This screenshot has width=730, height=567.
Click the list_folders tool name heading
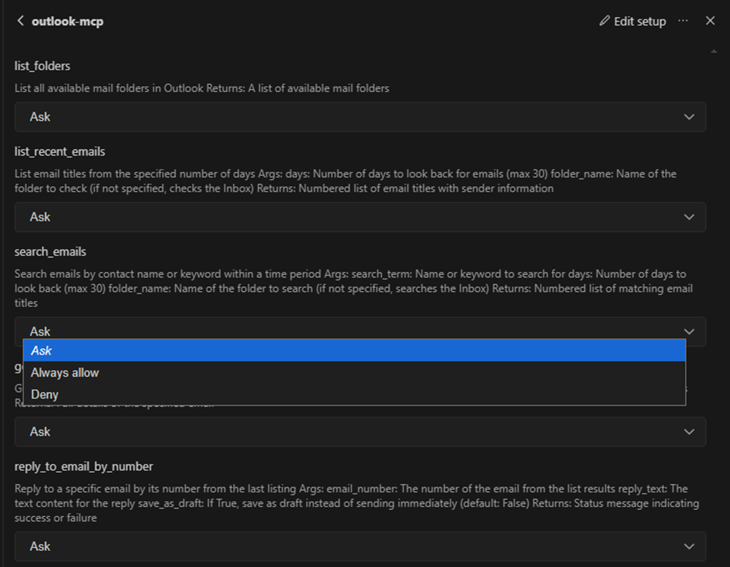tap(42, 66)
